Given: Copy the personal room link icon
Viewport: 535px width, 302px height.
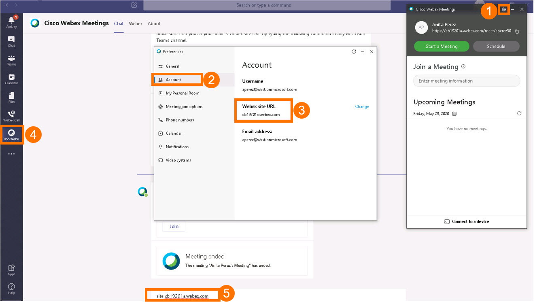Looking at the screenshot, I should click(517, 32).
